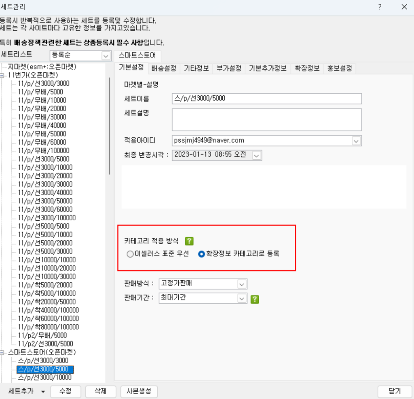
Task: Select tree item 11/p/착20000/50000
Action: 47,302
